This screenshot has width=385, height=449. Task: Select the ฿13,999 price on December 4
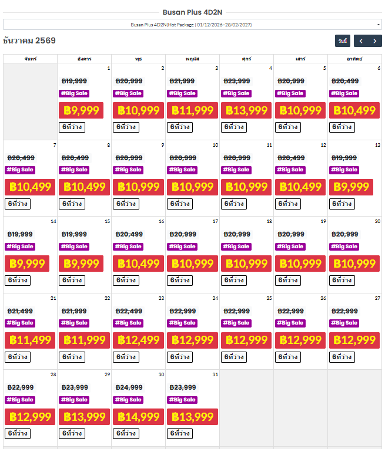pos(246,110)
